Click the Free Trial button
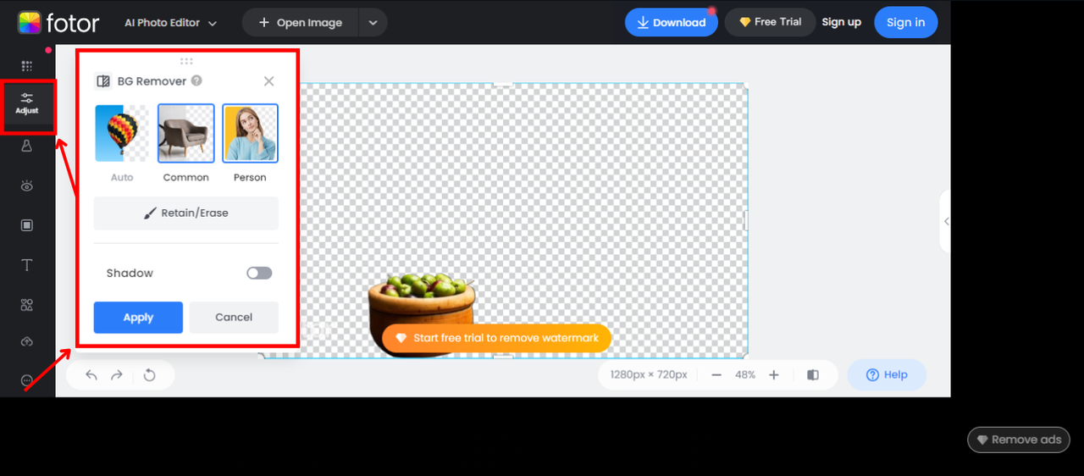The height and width of the screenshot is (476, 1084). point(770,22)
